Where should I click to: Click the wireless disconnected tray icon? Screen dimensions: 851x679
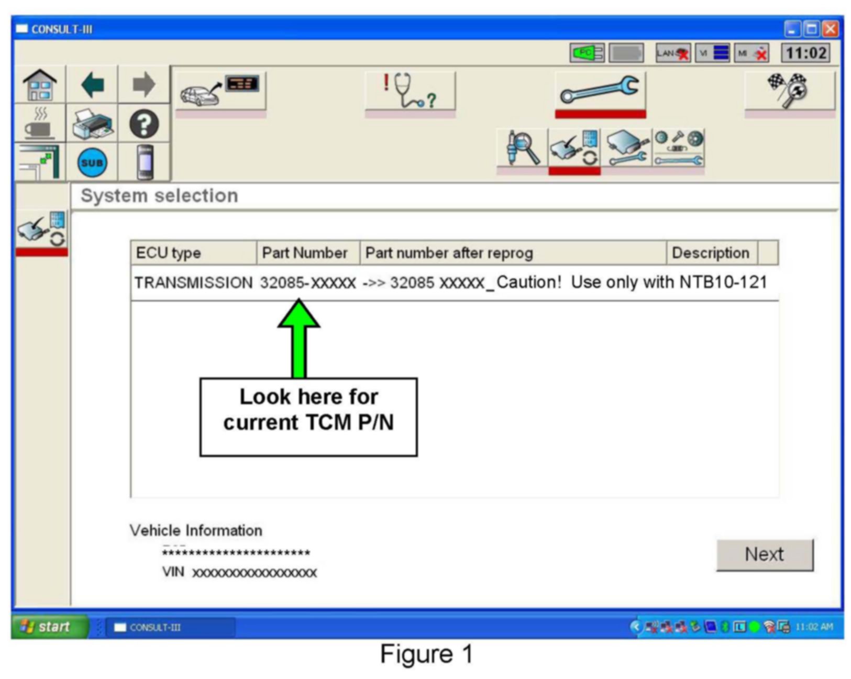769,627
